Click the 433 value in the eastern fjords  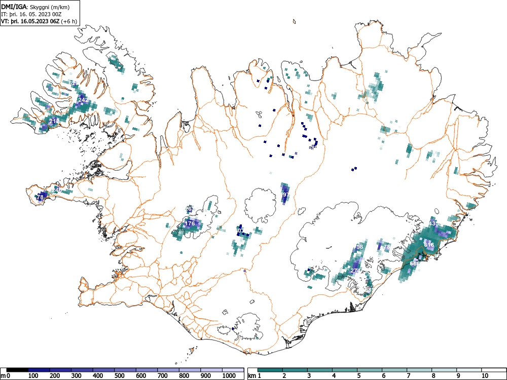coord(433,223)
